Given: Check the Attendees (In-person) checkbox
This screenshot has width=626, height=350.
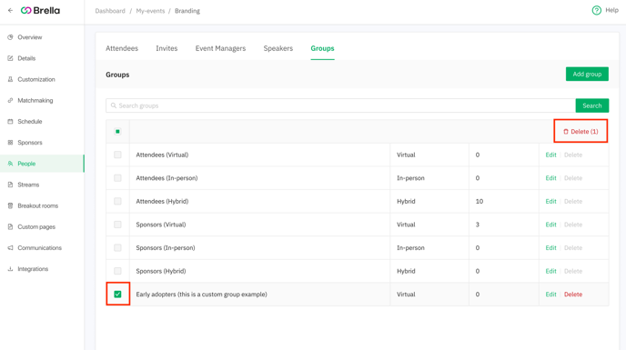Looking at the screenshot, I should tap(117, 178).
